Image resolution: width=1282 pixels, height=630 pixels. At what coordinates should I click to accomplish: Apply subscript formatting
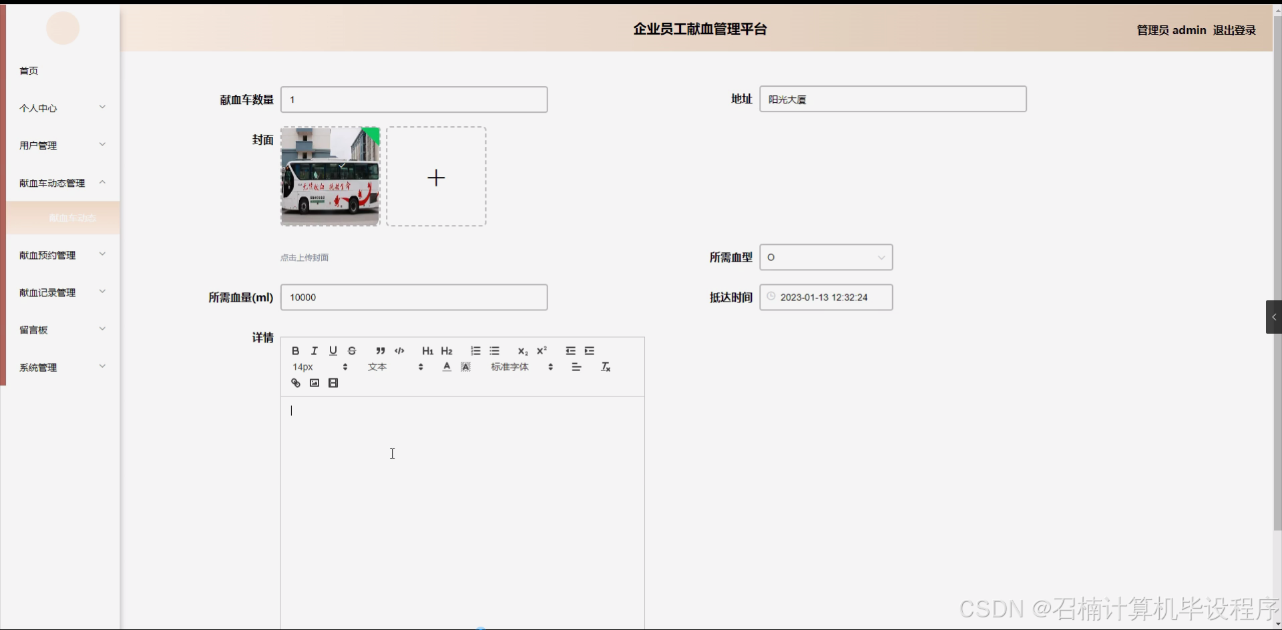(523, 351)
